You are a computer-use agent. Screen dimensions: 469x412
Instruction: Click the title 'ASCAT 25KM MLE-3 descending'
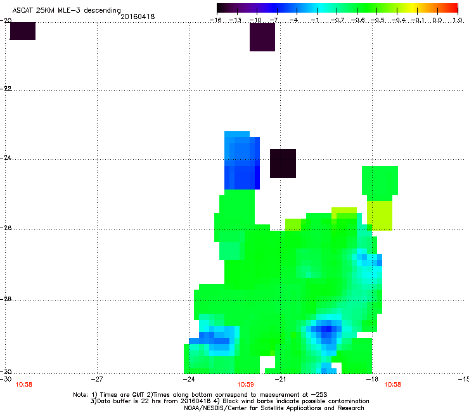67,10
